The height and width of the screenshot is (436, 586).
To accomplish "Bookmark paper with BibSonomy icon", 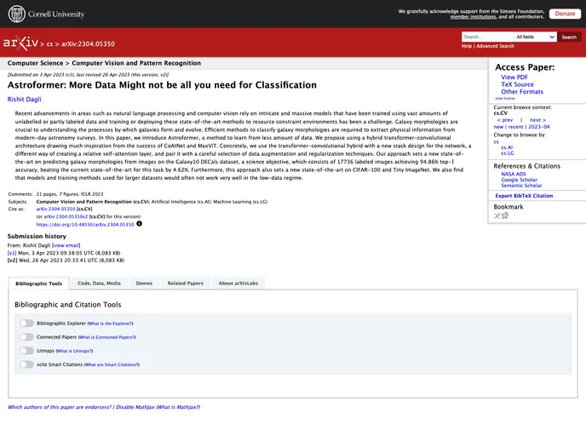I will pyautogui.click(x=497, y=215).
